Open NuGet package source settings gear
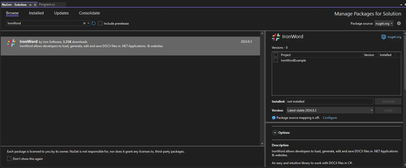This screenshot has width=406, height=168. point(399,23)
